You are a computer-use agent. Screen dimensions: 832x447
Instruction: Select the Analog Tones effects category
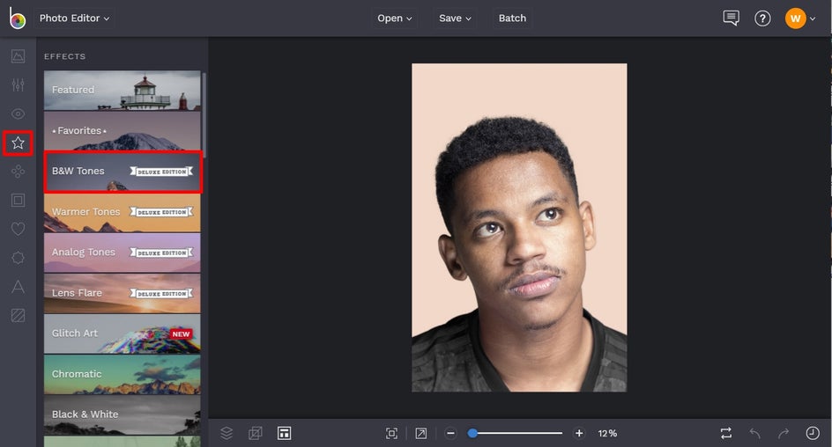point(122,253)
